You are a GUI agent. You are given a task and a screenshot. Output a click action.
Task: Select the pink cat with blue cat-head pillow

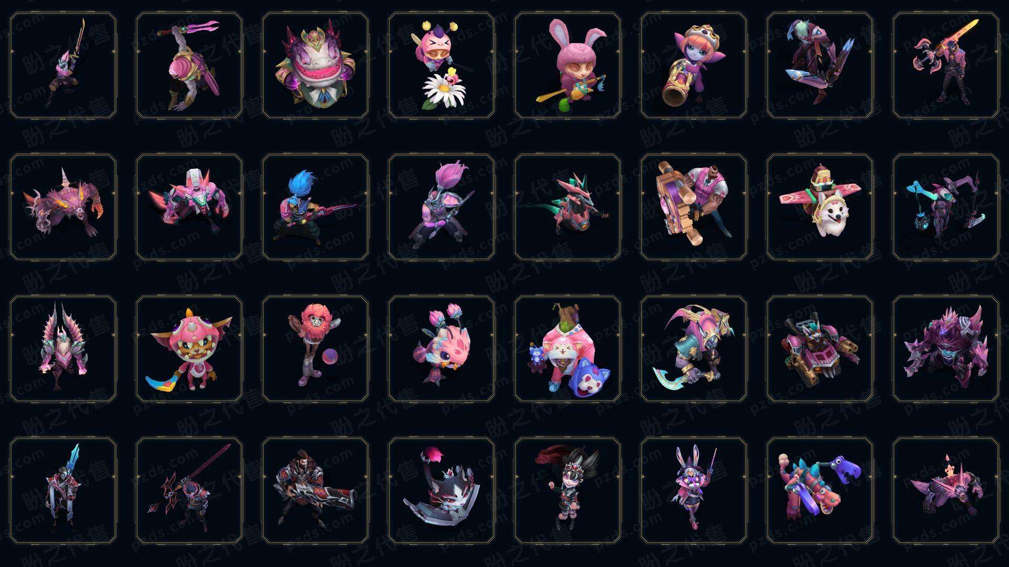tap(568, 349)
